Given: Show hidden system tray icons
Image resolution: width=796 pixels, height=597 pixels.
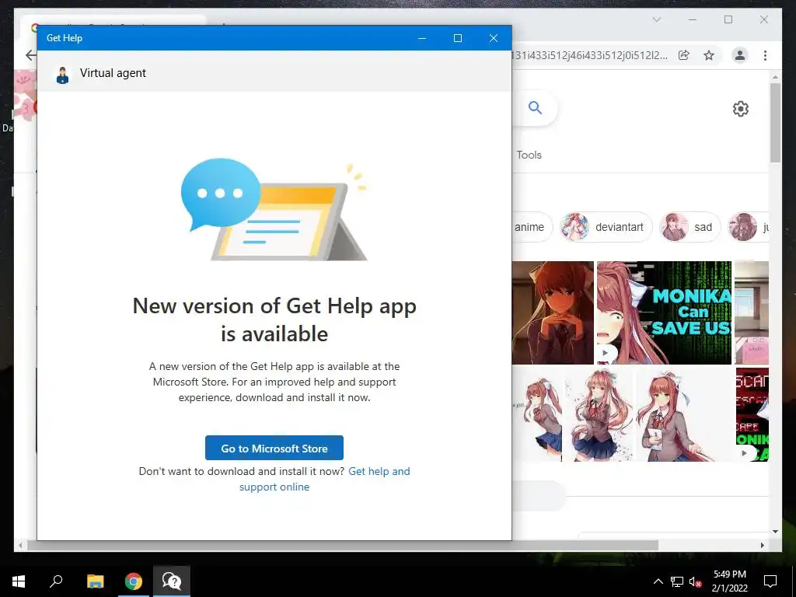Looking at the screenshot, I should [x=658, y=581].
